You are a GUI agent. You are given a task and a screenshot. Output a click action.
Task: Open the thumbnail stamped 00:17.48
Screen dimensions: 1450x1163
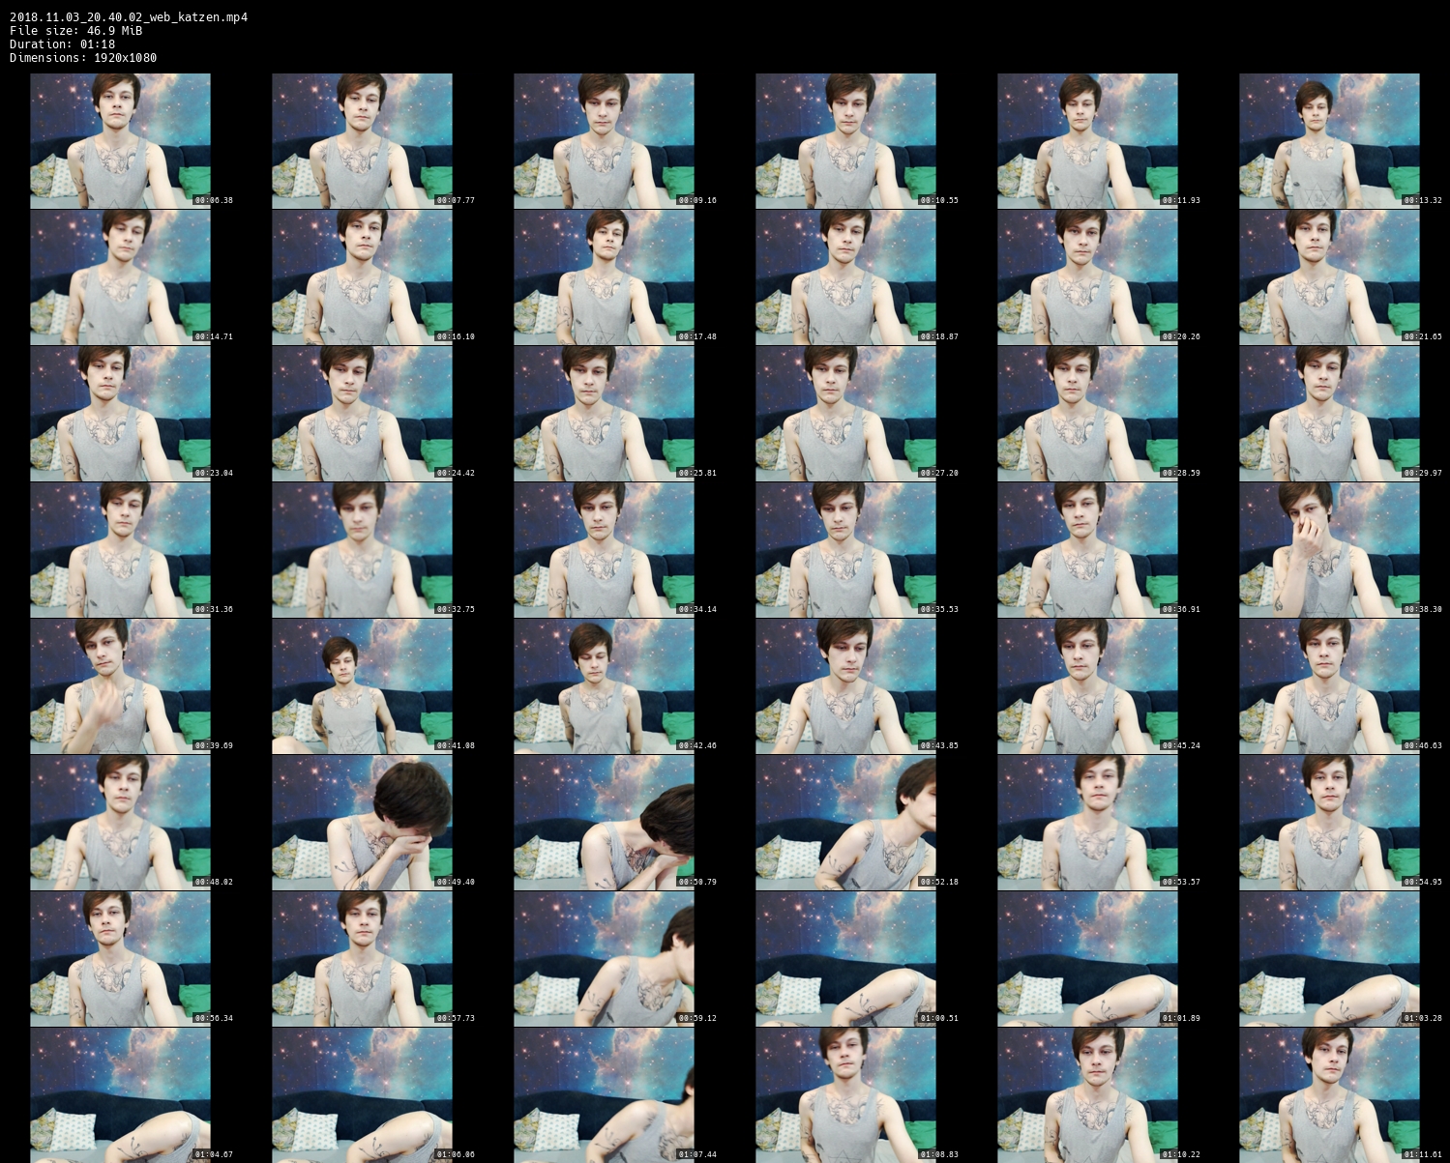[x=604, y=277]
